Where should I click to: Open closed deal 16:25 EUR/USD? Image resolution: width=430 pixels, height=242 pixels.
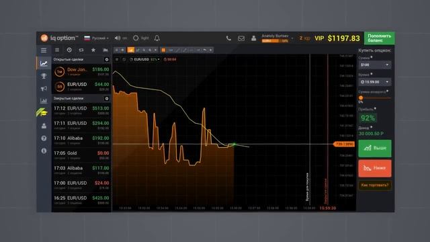pyautogui.click(x=81, y=200)
